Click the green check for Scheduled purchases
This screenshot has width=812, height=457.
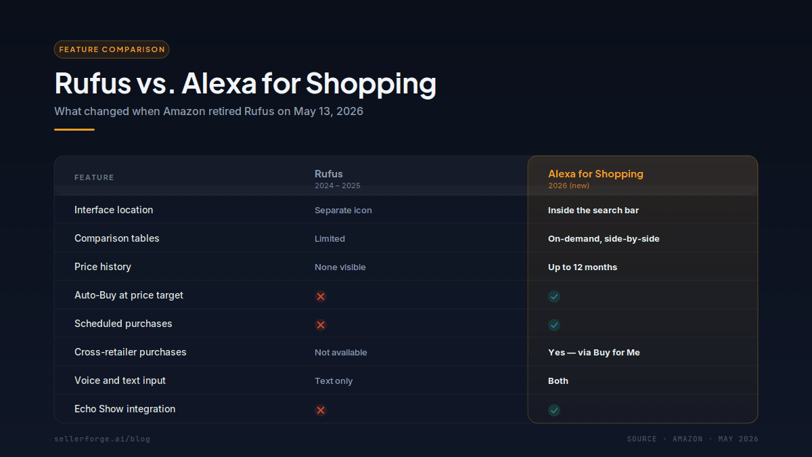tap(554, 325)
